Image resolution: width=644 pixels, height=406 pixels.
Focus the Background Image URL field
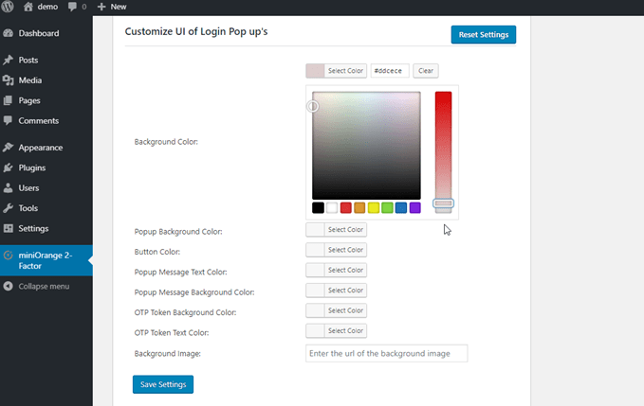[x=386, y=353]
